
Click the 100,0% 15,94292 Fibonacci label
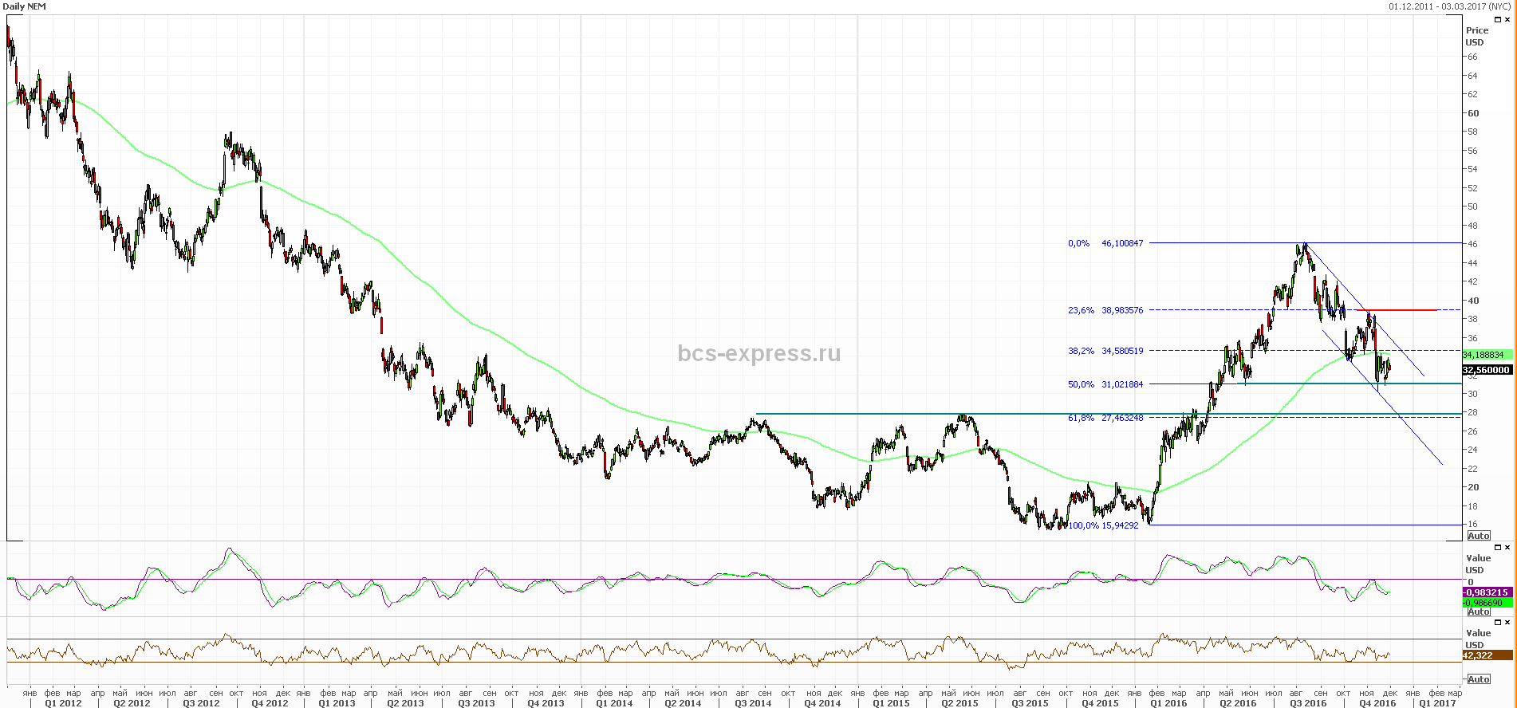tap(1104, 525)
